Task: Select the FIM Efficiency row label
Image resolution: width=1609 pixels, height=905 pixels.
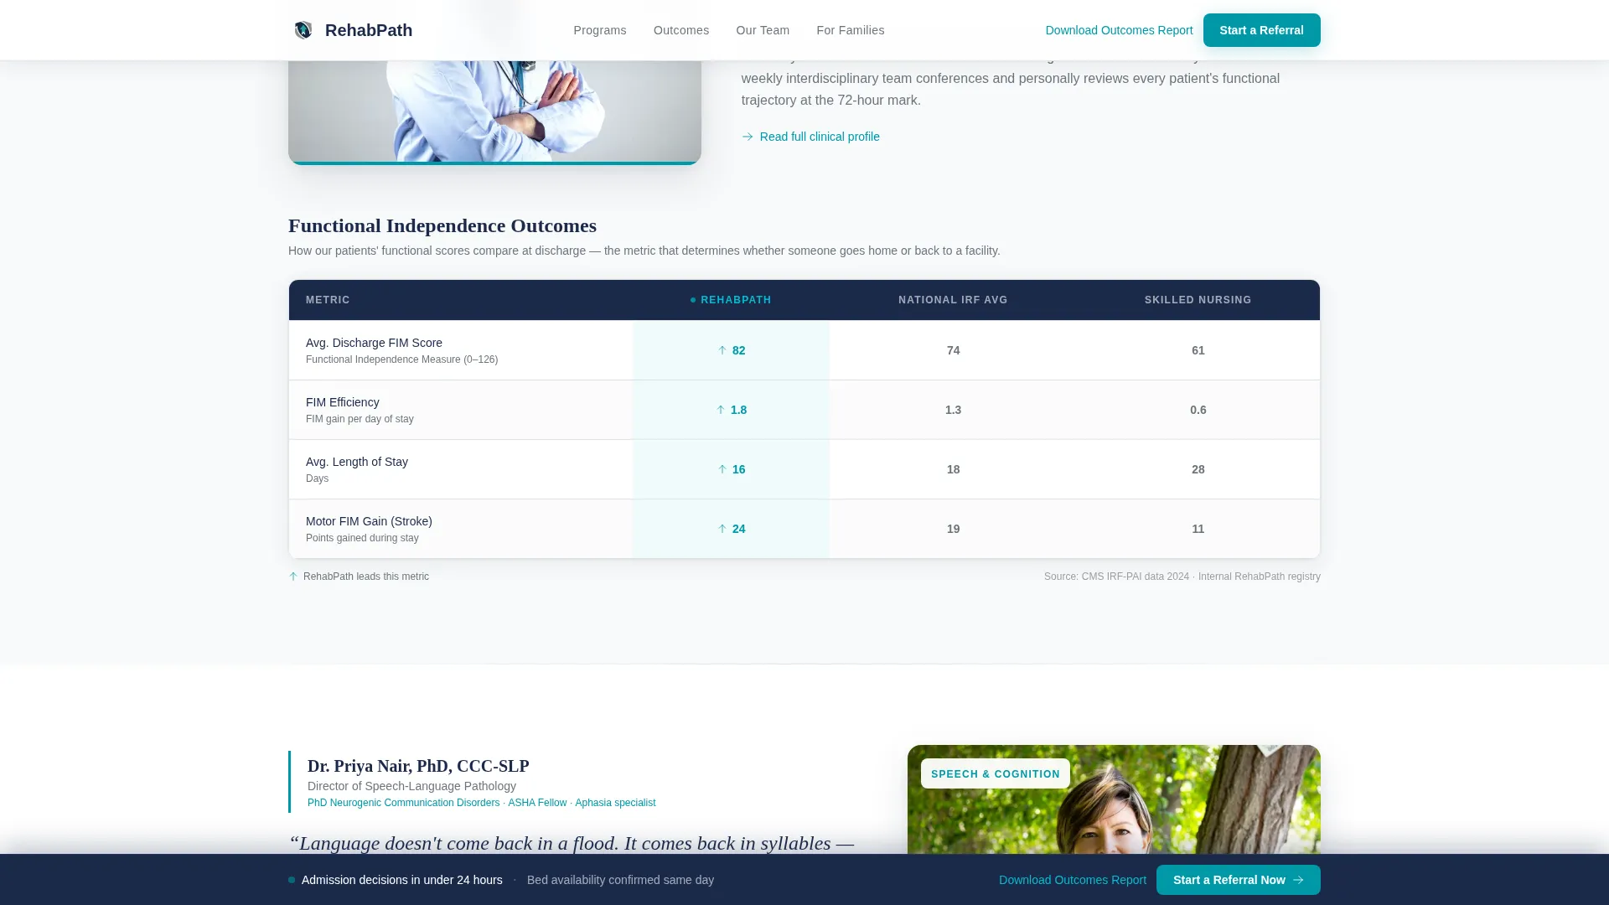Action: coord(343,402)
